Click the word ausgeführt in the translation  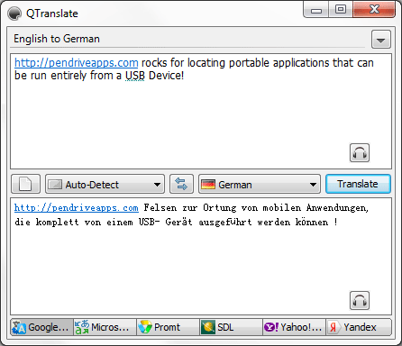coord(225,222)
